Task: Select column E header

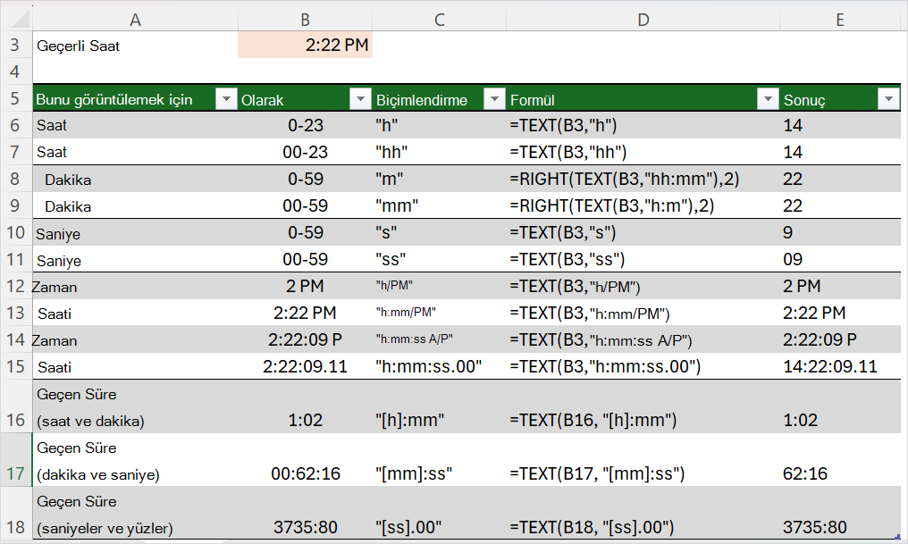Action: tap(840, 20)
